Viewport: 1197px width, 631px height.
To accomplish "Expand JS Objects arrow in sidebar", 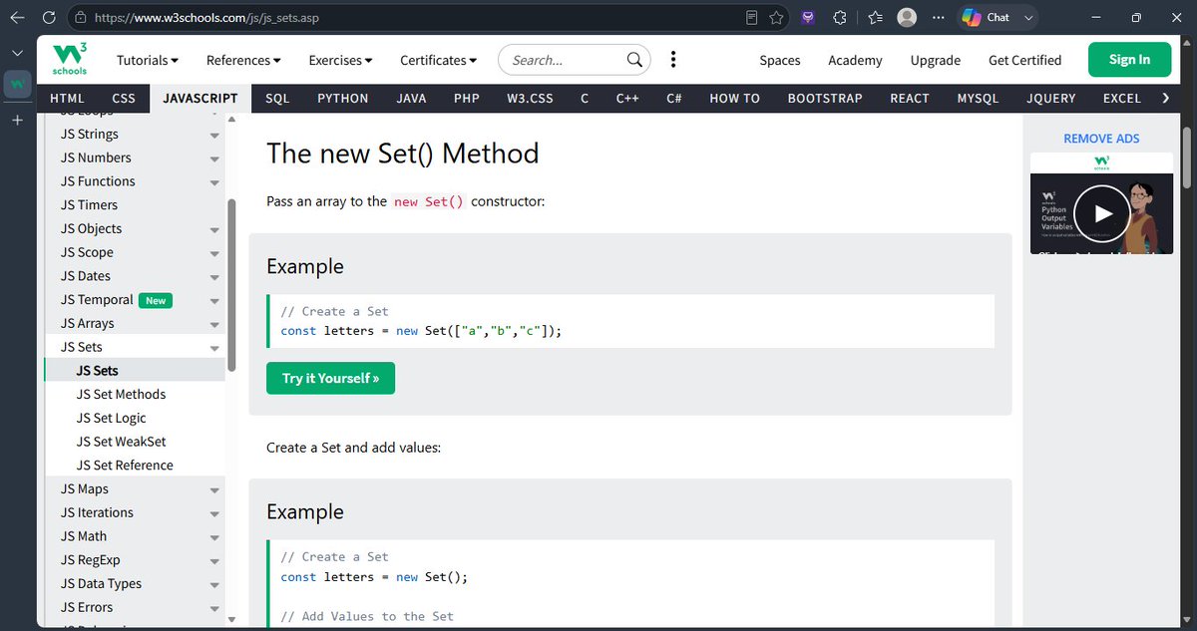I will tap(214, 229).
